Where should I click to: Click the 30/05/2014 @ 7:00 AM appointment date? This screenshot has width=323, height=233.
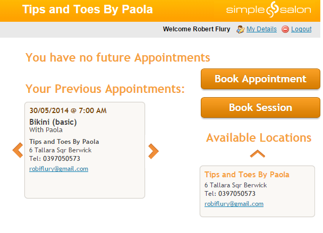point(68,110)
